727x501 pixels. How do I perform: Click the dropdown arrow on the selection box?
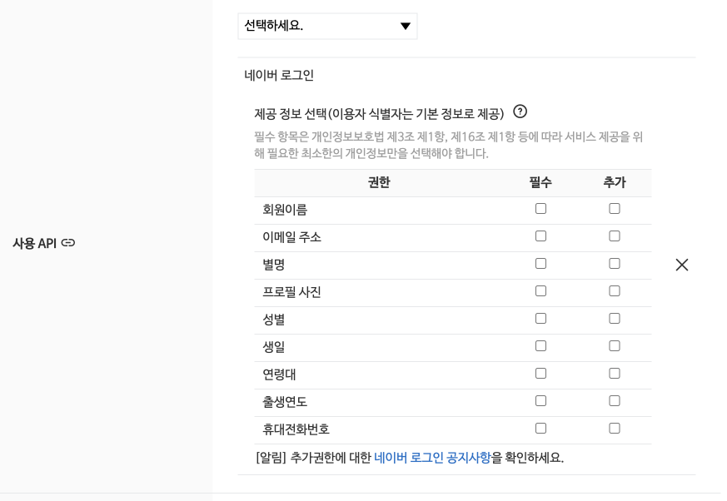[406, 26]
